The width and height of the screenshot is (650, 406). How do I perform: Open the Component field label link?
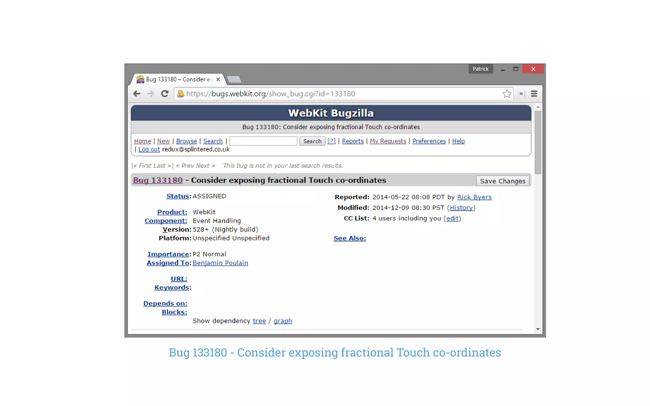[166, 221]
